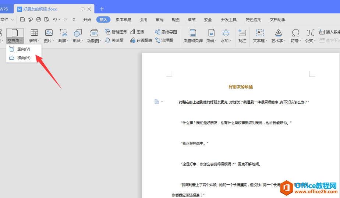Open the 文档助手 tab
Viewport: 340px width, 198px height.
(277, 20)
